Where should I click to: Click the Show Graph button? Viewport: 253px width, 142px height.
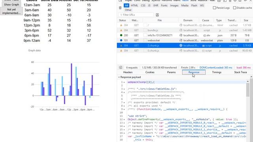pos(11,4)
